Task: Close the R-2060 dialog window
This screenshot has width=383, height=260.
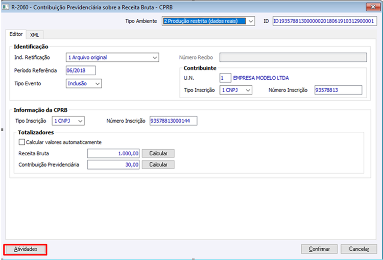Action: [x=373, y=7]
